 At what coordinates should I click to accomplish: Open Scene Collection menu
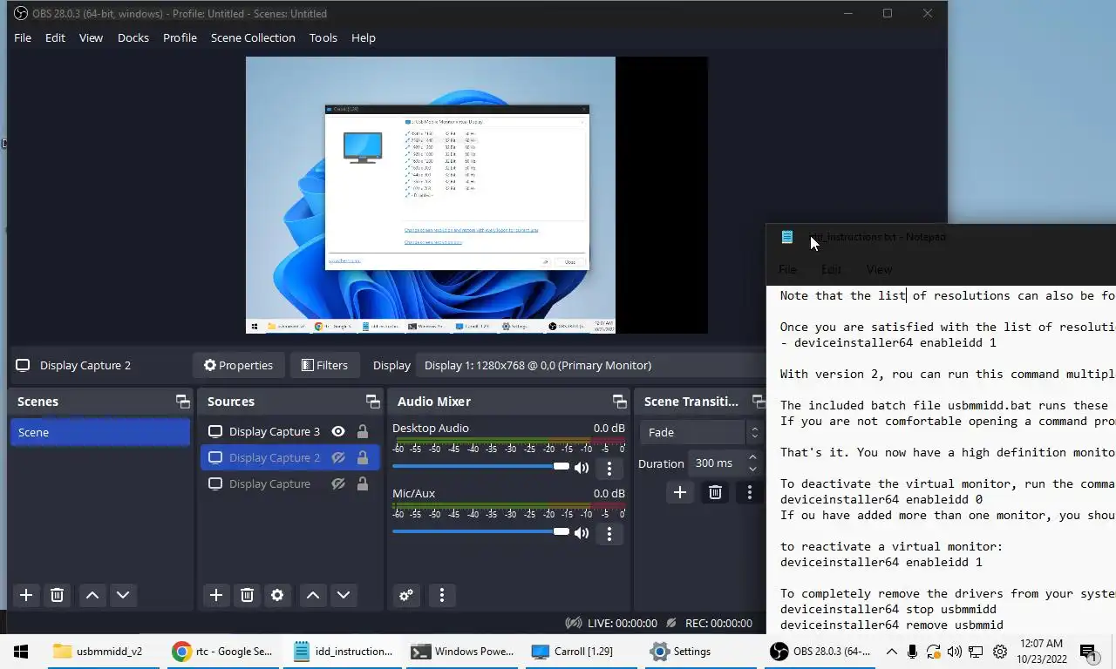(x=253, y=37)
